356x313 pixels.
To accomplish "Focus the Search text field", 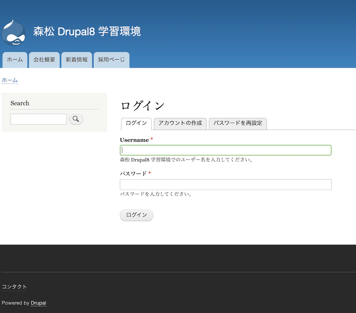I will point(38,119).
